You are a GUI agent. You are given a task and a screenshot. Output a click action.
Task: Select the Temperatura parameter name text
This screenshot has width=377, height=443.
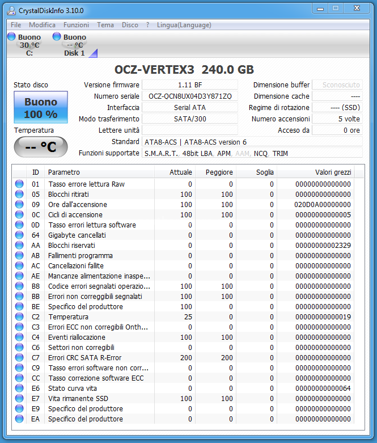click(x=68, y=317)
